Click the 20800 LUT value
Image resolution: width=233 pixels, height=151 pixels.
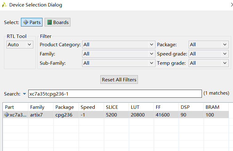point(138,115)
